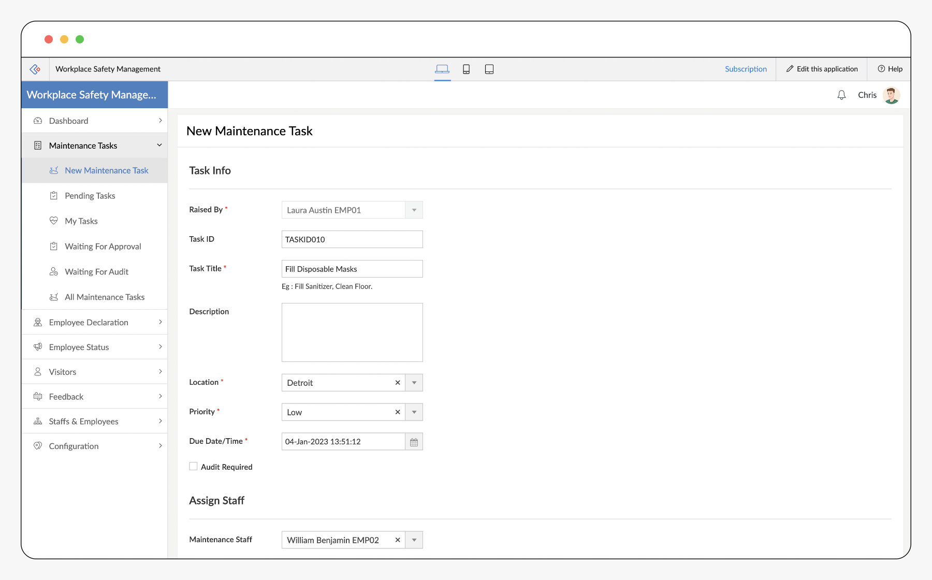
Task: Switch to mobile phone preview icon
Action: click(466, 69)
